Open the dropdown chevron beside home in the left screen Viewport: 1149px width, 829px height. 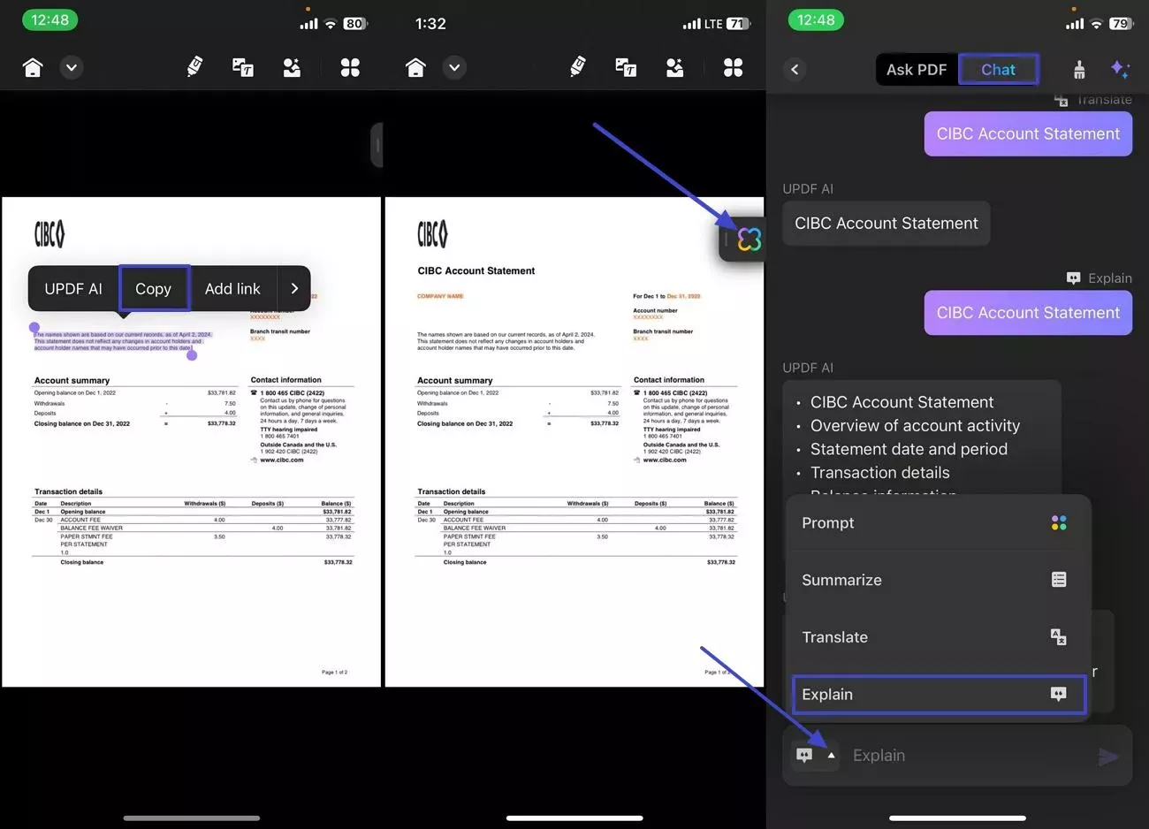72,68
